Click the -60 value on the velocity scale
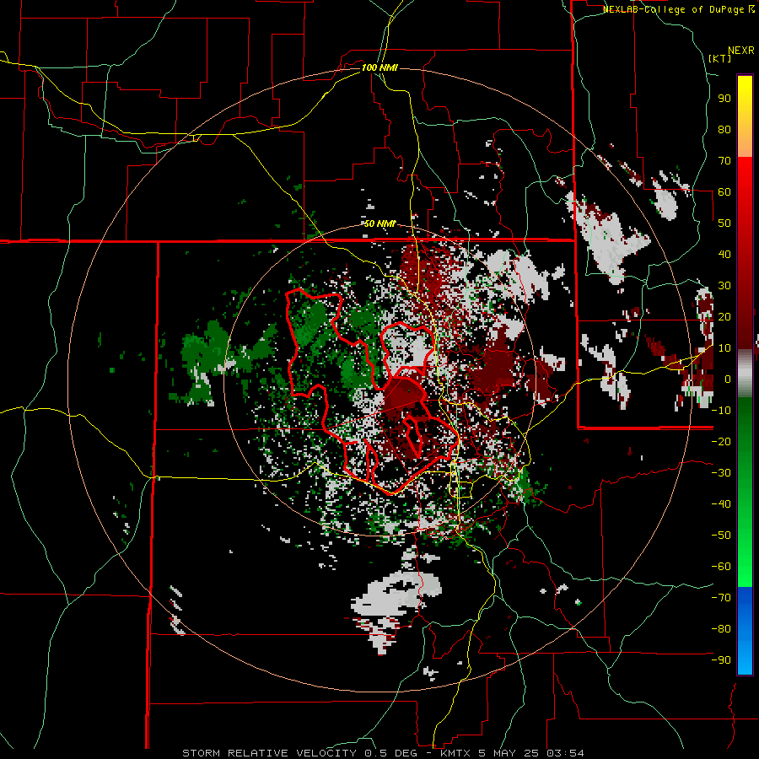Viewport: 759px width, 759px height. point(722,567)
